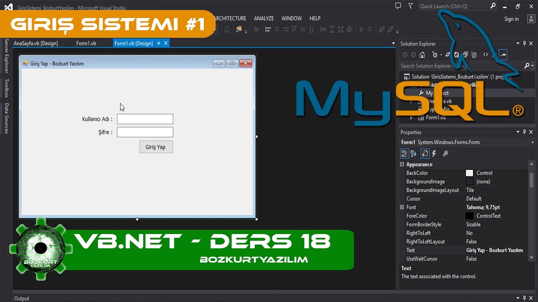Show Properties page icon in Properties panel
This screenshot has width=538, height=302.
(425, 154)
